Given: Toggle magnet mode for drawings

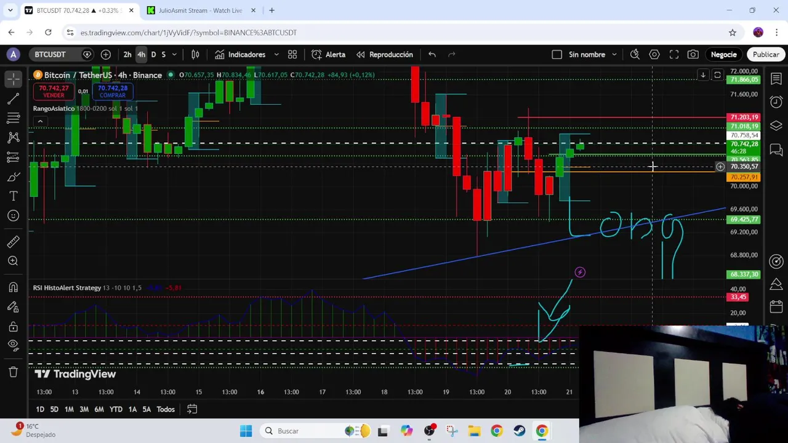Looking at the screenshot, I should click(13, 287).
